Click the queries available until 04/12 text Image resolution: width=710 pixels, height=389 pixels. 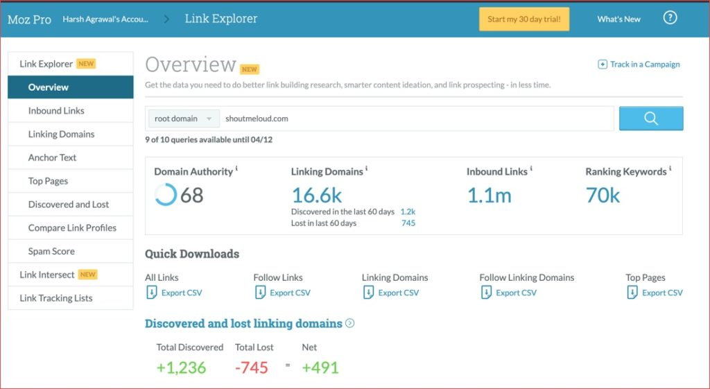(209, 140)
